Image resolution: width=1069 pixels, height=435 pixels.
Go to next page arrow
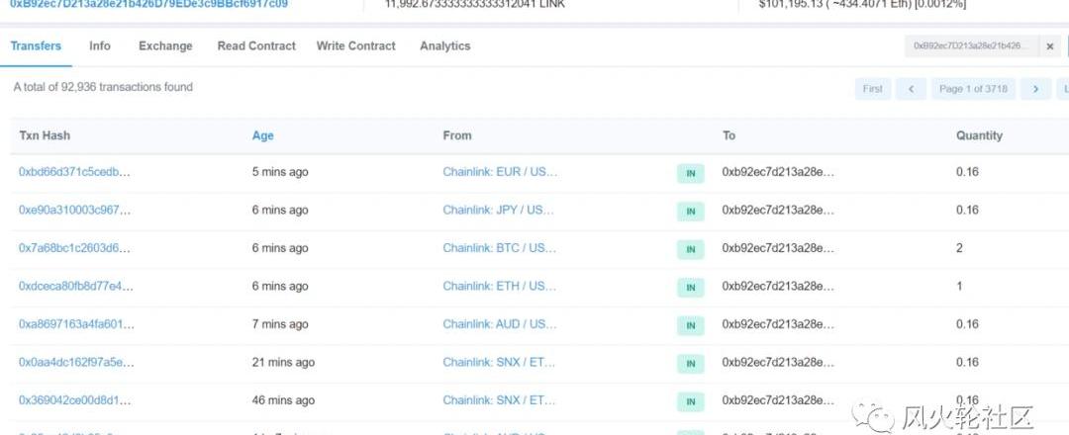click(x=1035, y=89)
